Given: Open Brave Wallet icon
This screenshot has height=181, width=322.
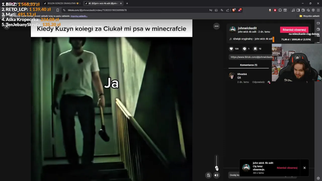Looking at the screenshot, I should pyautogui.click(x=303, y=10).
